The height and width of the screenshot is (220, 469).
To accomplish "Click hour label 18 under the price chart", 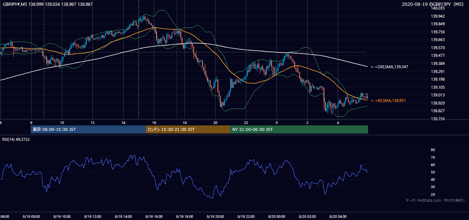I will [185, 123].
